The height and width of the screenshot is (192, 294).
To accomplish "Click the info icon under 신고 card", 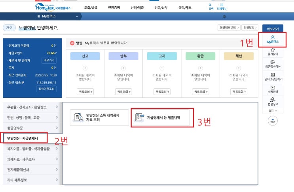I will (x=85, y=68).
